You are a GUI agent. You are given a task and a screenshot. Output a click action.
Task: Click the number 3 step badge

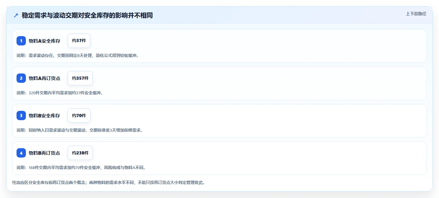pyautogui.click(x=21, y=115)
